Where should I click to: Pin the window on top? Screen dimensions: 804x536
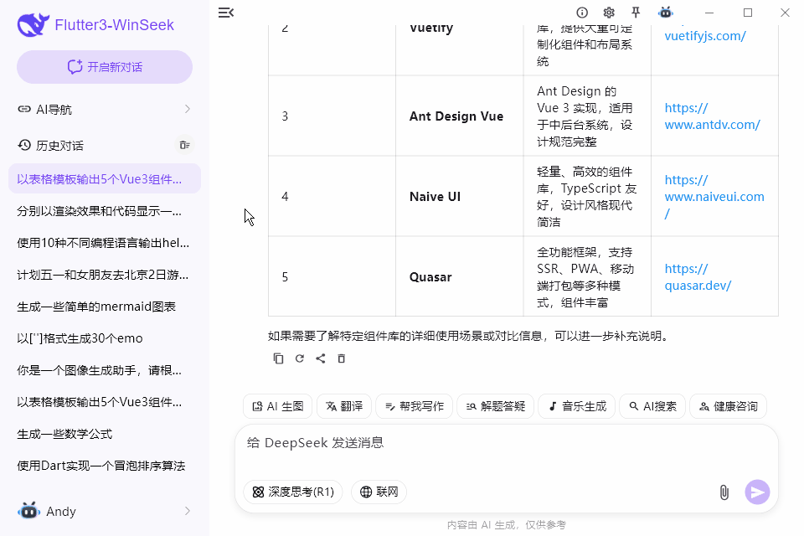pos(636,13)
